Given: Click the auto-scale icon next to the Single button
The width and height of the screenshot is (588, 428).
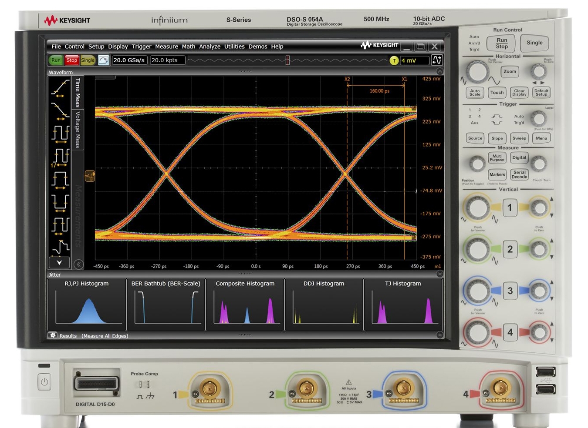Looking at the screenshot, I should (103, 60).
